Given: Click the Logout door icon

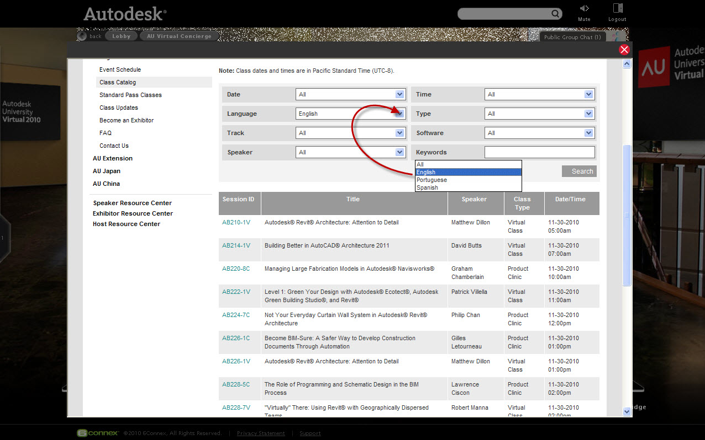Looking at the screenshot, I should [x=618, y=8].
